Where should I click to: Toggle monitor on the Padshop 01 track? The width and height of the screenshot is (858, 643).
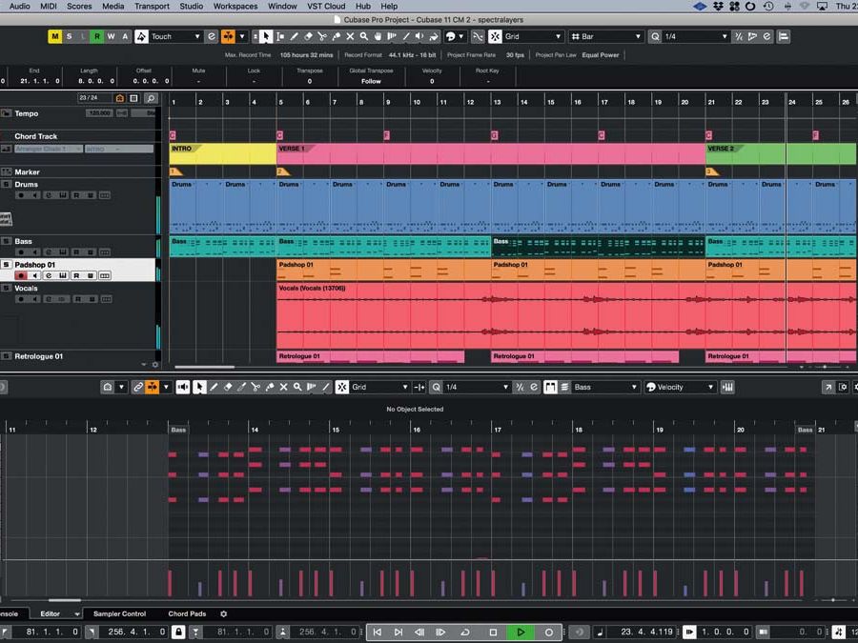(34, 275)
